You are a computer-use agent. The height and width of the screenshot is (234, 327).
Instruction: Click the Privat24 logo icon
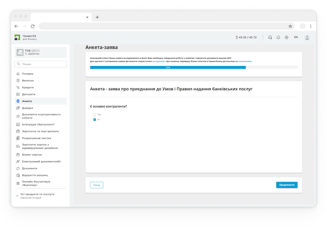click(17, 37)
